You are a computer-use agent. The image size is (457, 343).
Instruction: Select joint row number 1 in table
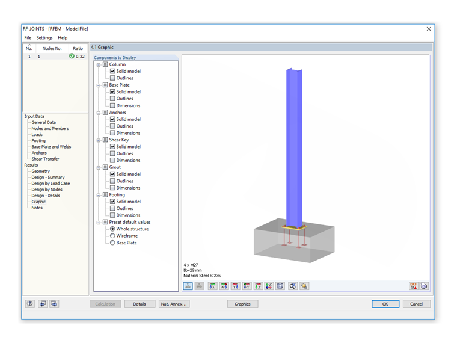tap(55, 57)
